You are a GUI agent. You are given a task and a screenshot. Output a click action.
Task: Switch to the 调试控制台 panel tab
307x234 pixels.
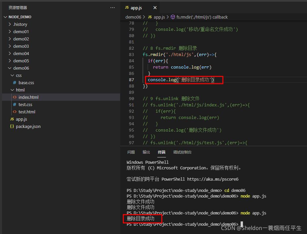[182, 152]
